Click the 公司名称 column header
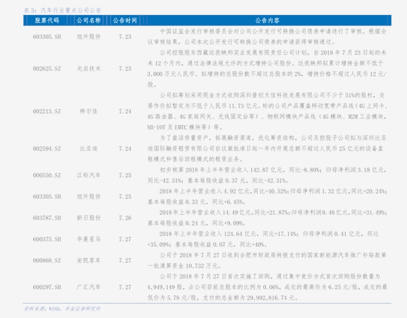 (x=88, y=21)
